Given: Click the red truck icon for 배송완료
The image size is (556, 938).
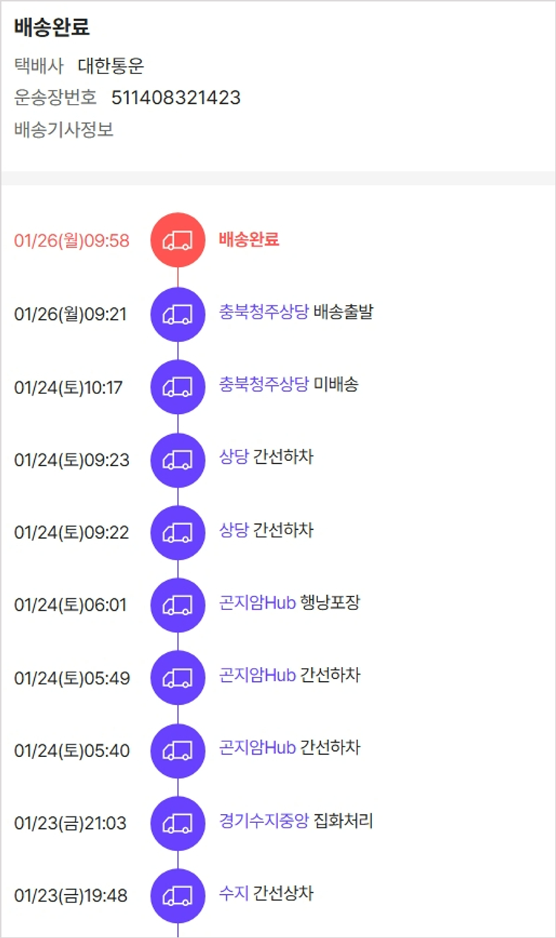Looking at the screenshot, I should (178, 240).
